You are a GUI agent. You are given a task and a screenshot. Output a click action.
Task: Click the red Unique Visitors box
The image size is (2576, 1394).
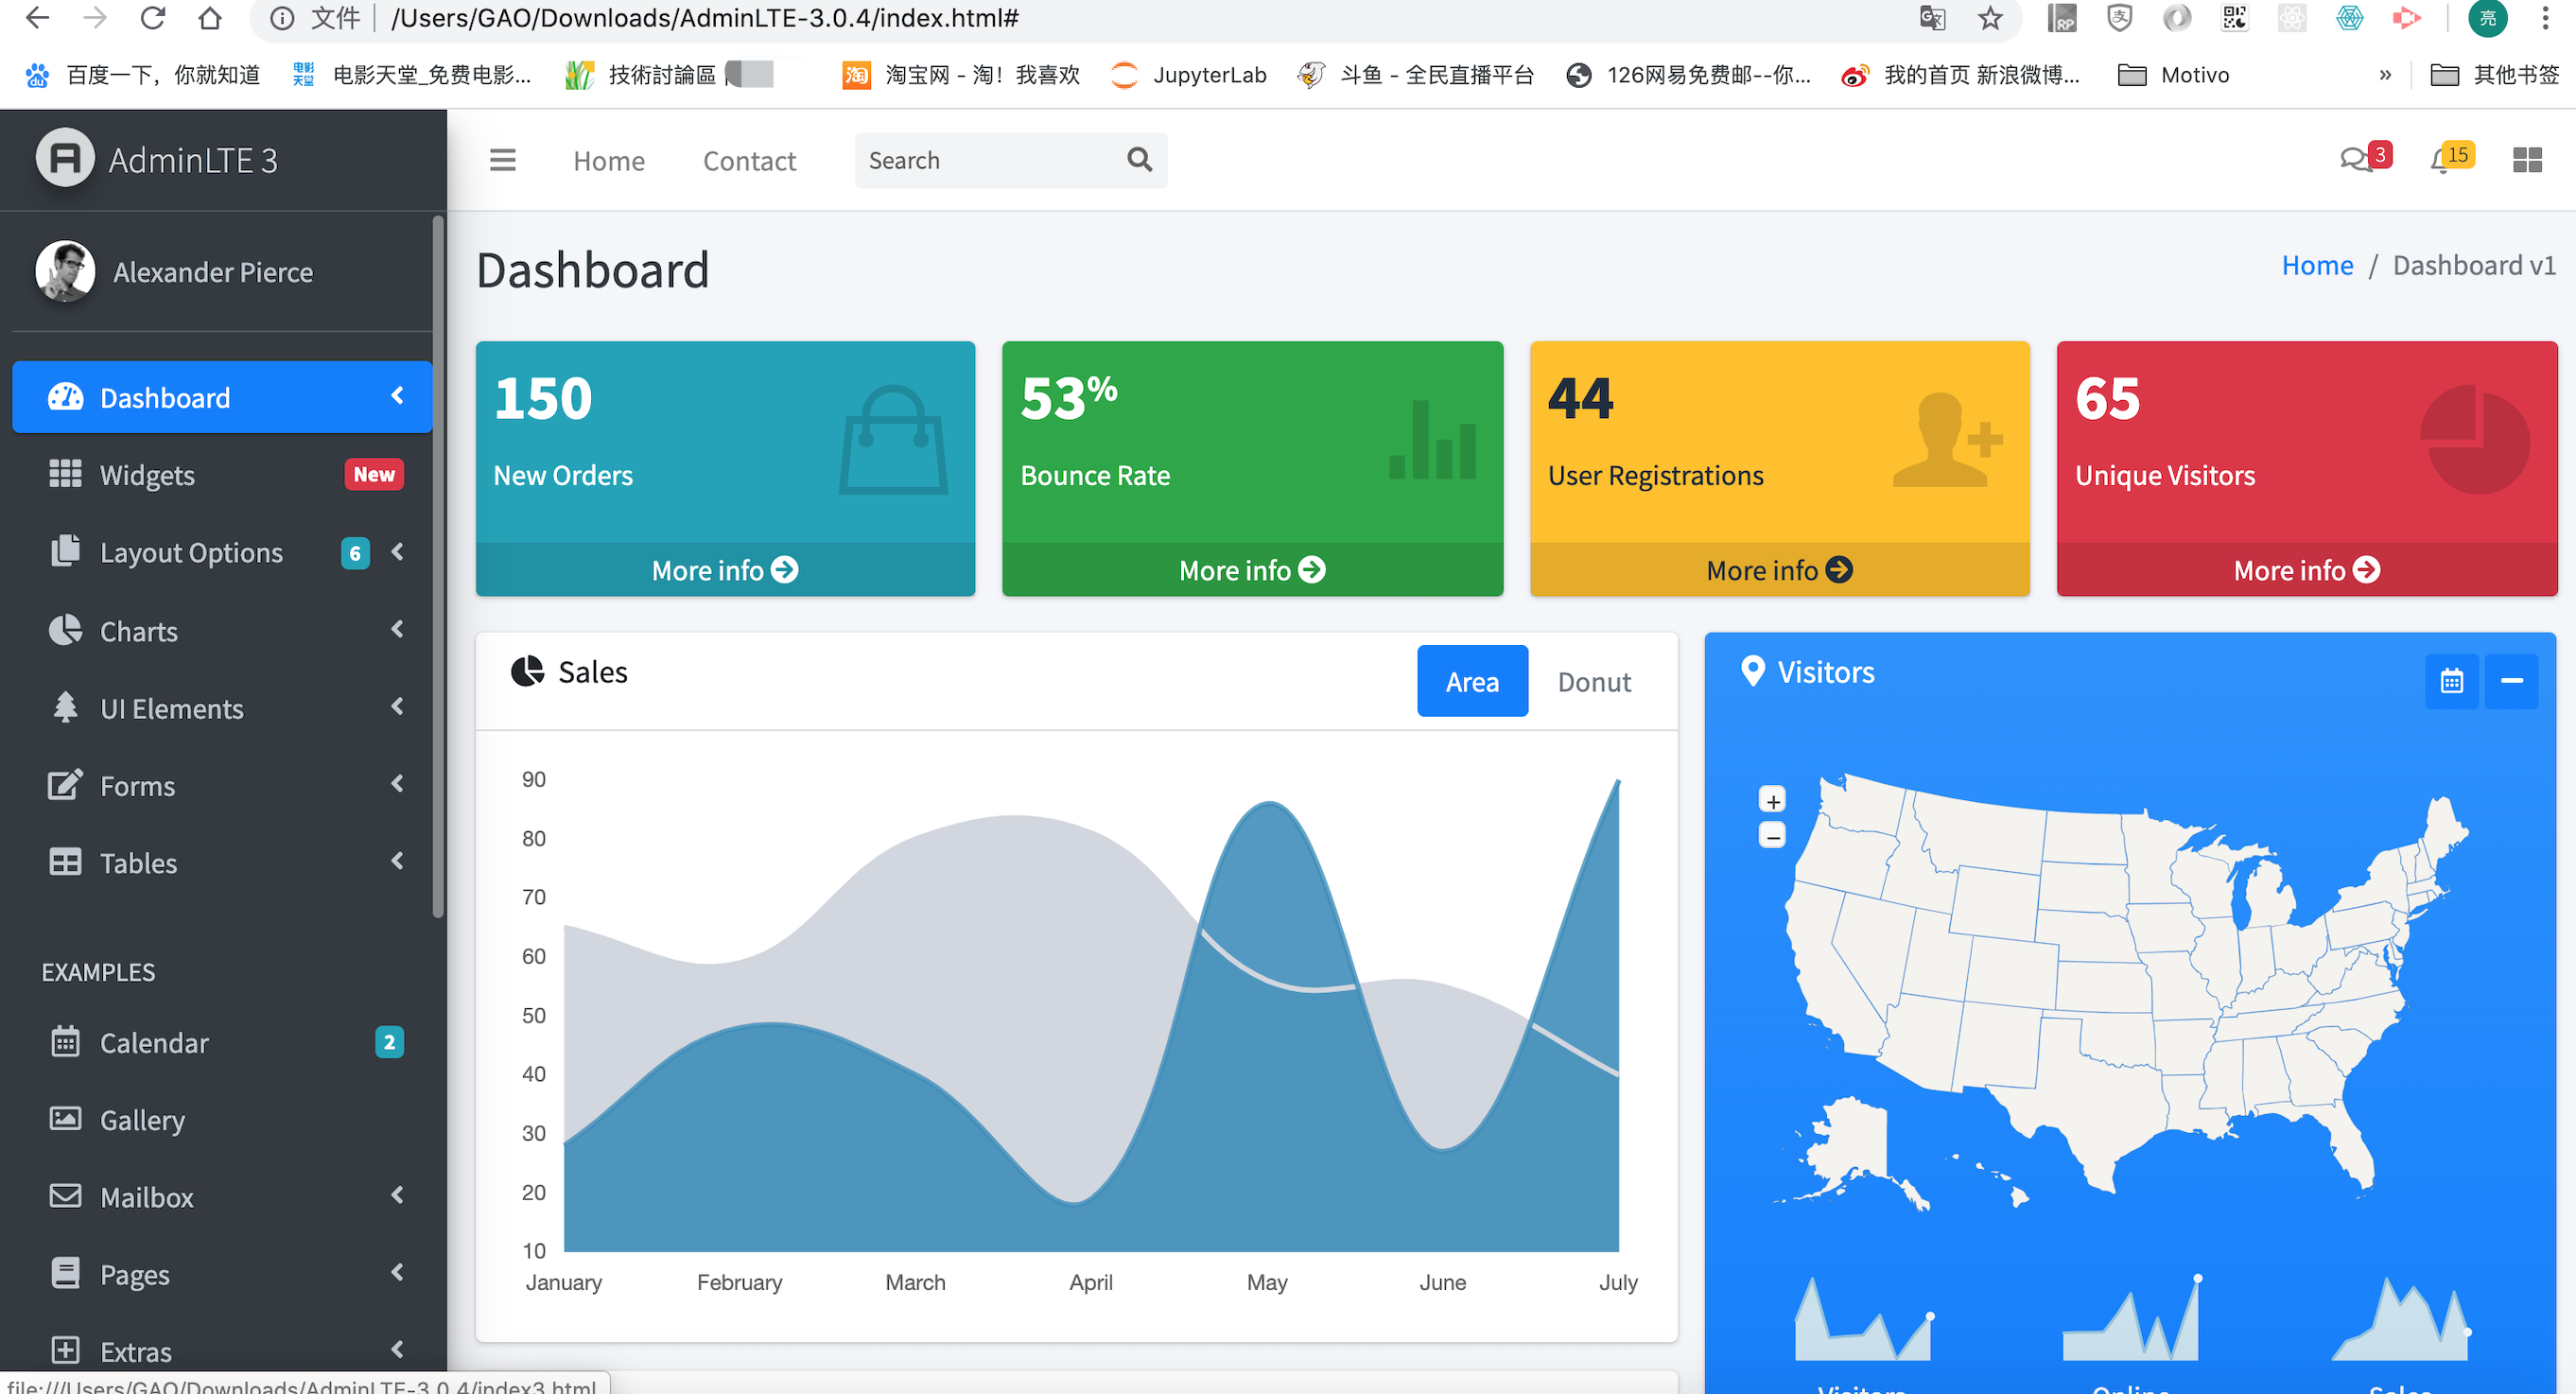(x=2306, y=440)
